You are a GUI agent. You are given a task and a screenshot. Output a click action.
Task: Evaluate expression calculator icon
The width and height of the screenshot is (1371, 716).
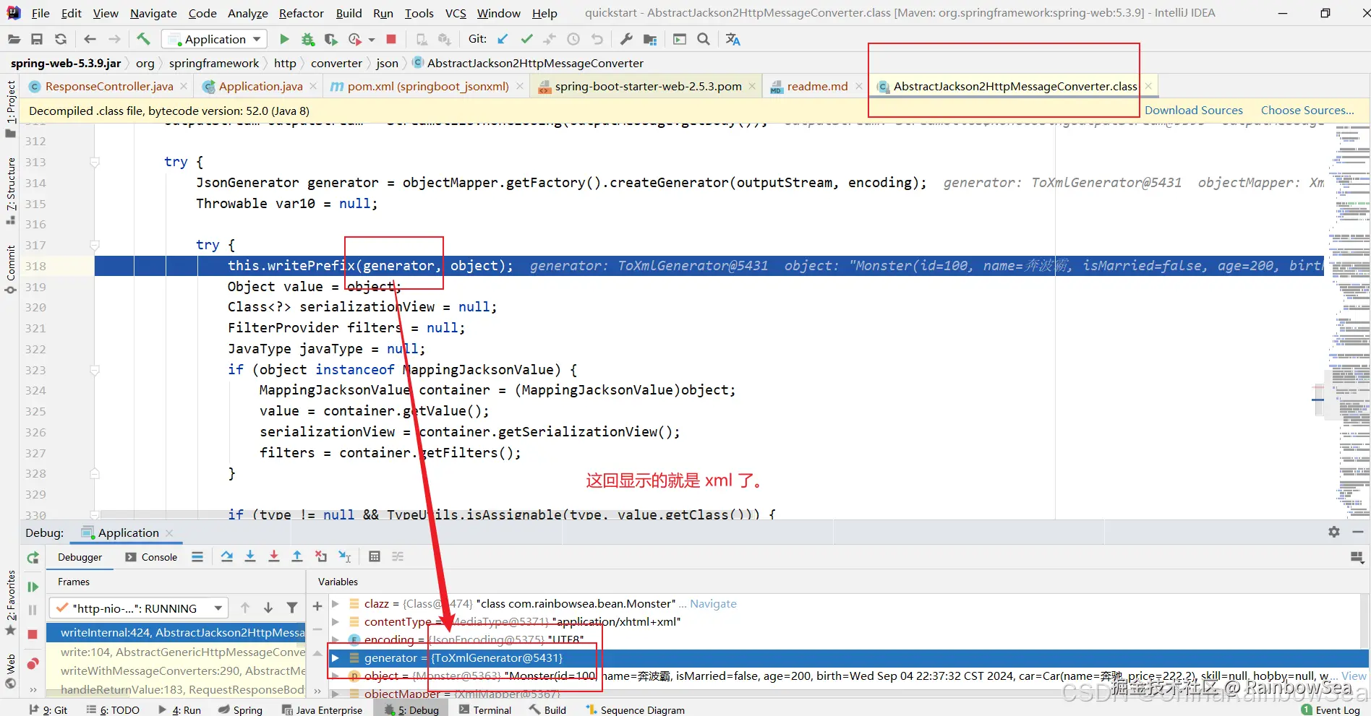click(x=375, y=556)
